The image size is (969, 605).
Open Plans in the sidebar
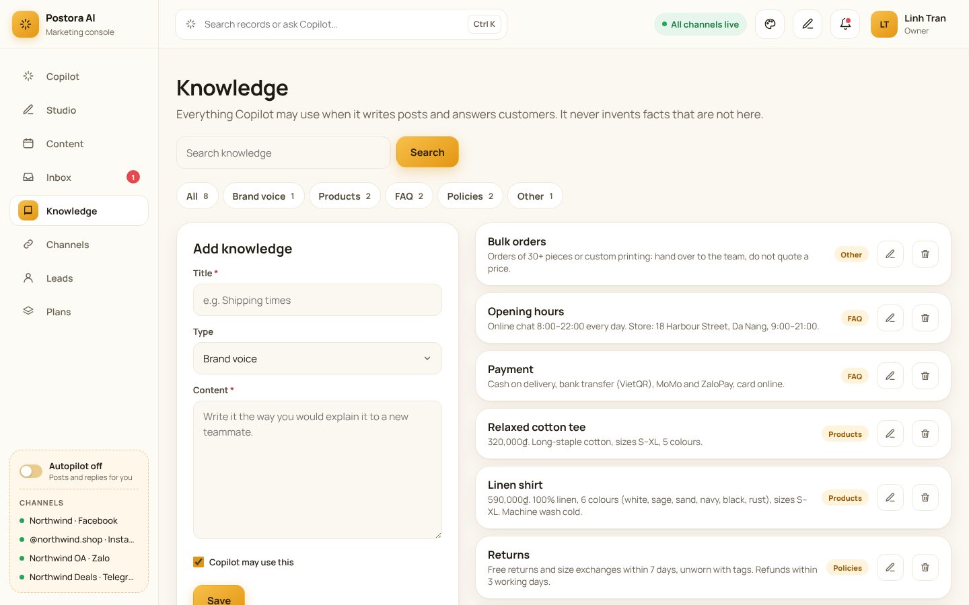tap(79, 312)
